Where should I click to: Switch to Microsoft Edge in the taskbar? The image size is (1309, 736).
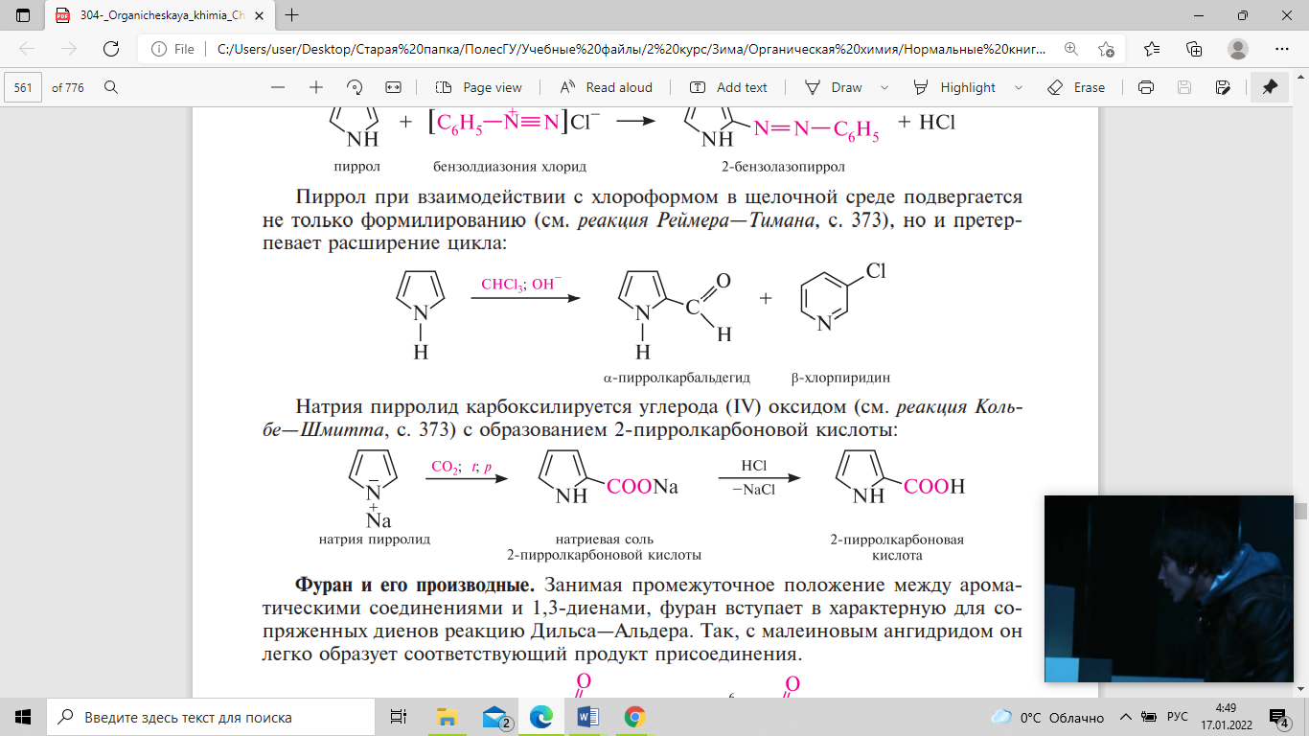541,717
